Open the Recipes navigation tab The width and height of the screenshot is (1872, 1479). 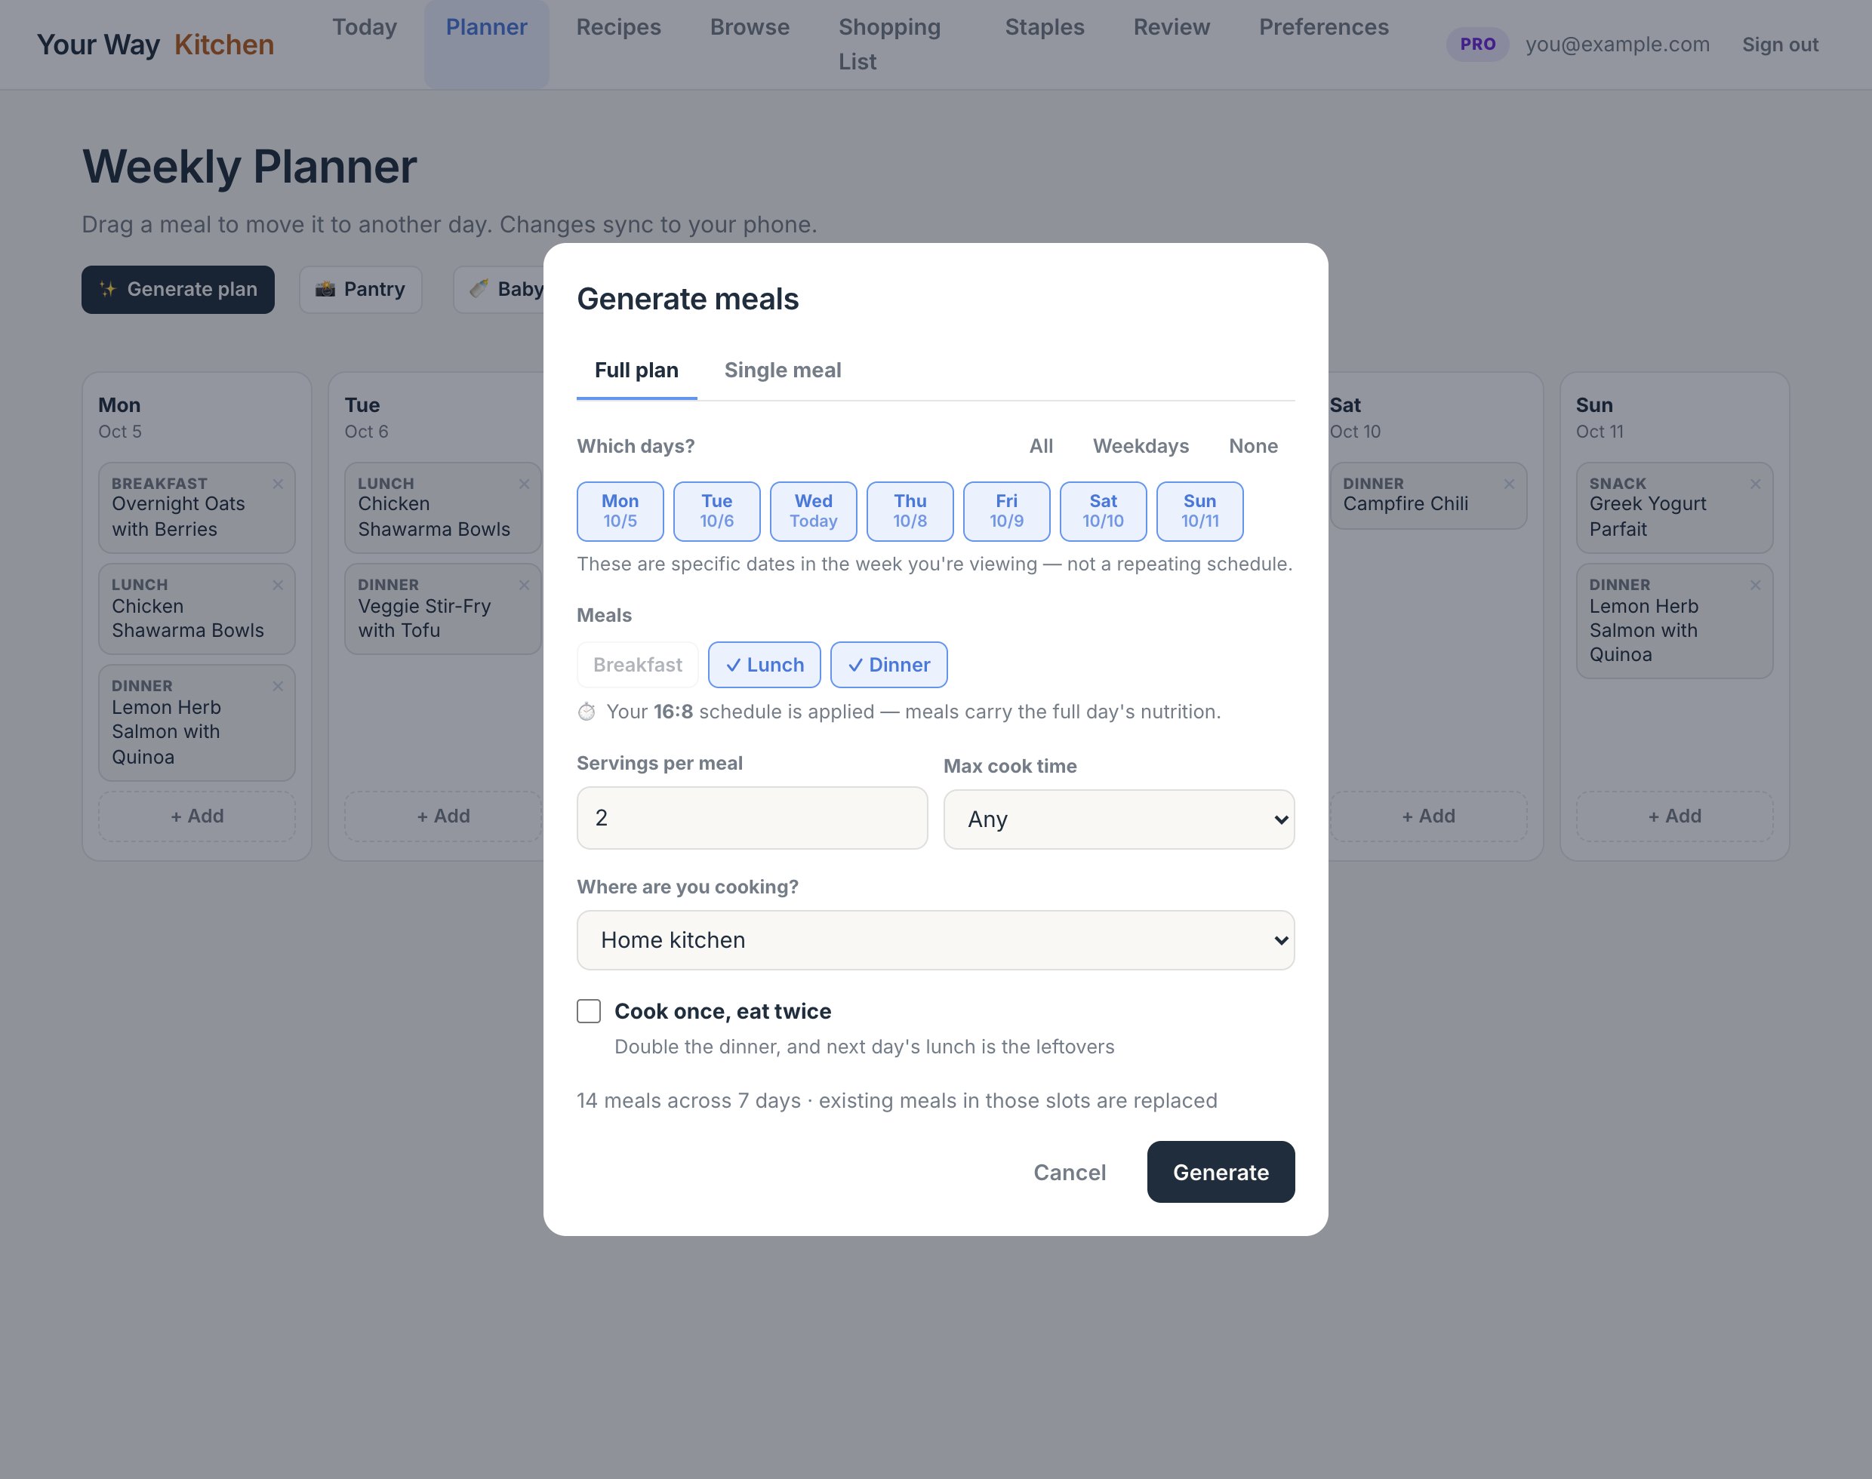point(618,28)
